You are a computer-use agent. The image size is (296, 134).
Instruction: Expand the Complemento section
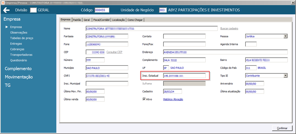pos(18,69)
